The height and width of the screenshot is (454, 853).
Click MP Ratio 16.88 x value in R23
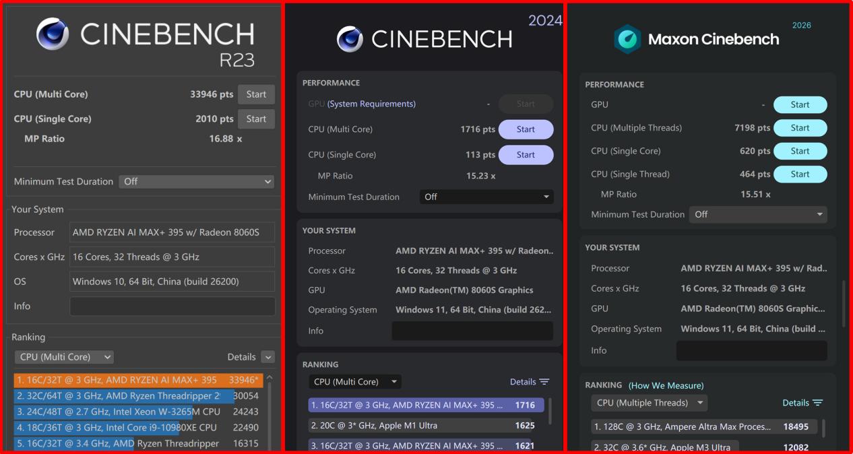225,139
